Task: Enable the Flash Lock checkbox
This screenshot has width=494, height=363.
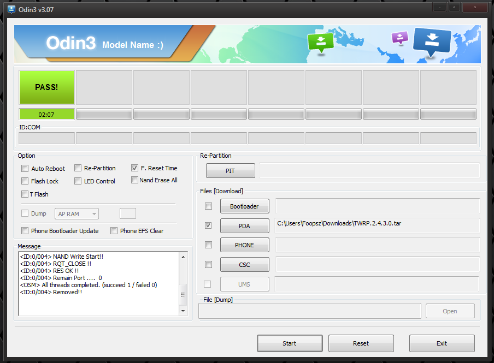Action: 25,181
